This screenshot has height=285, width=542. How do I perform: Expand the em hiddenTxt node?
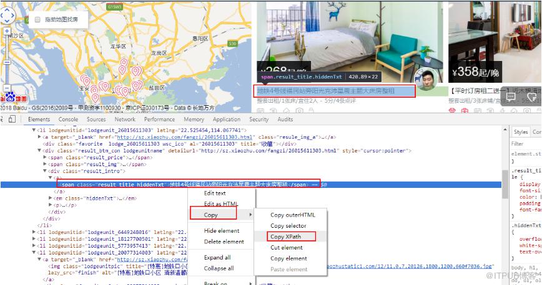(51, 198)
